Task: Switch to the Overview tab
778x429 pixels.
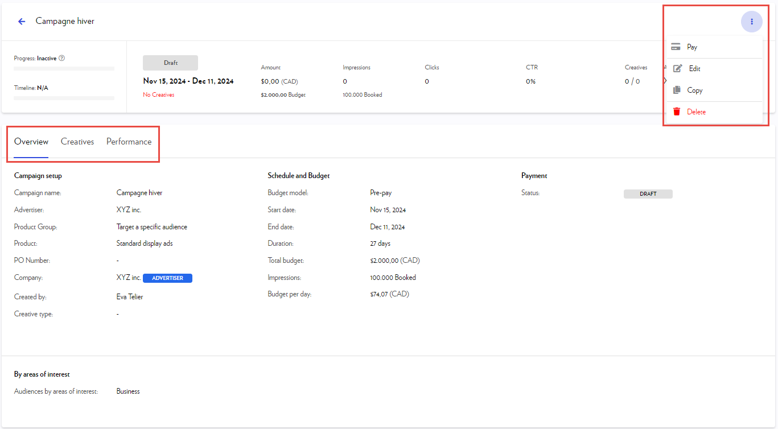Action: click(x=31, y=142)
